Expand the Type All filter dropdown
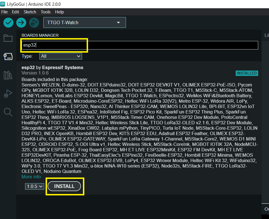 61,56
